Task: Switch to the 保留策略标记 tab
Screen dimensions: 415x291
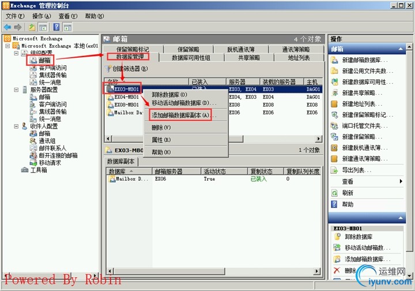Action: (x=133, y=49)
